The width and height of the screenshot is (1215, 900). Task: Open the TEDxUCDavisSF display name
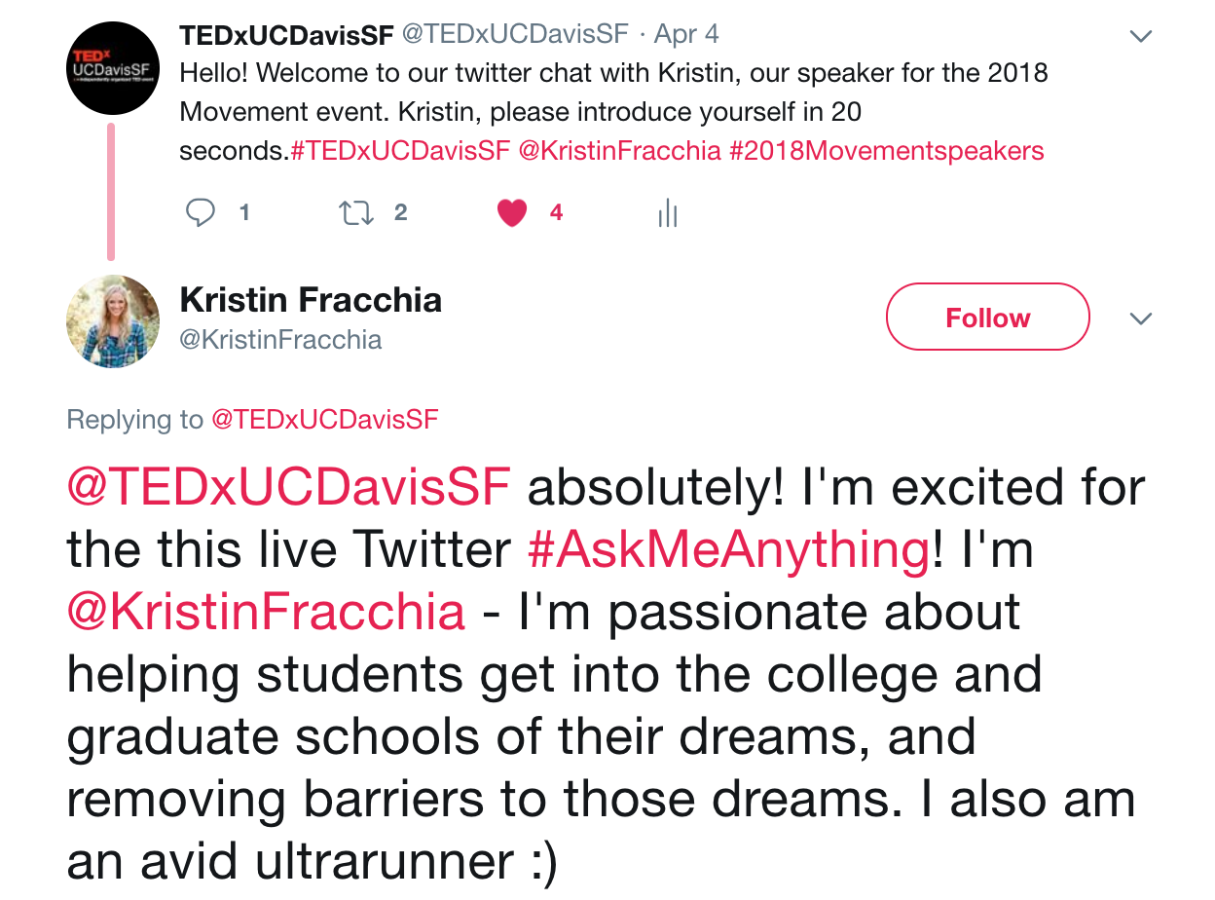[x=287, y=34]
